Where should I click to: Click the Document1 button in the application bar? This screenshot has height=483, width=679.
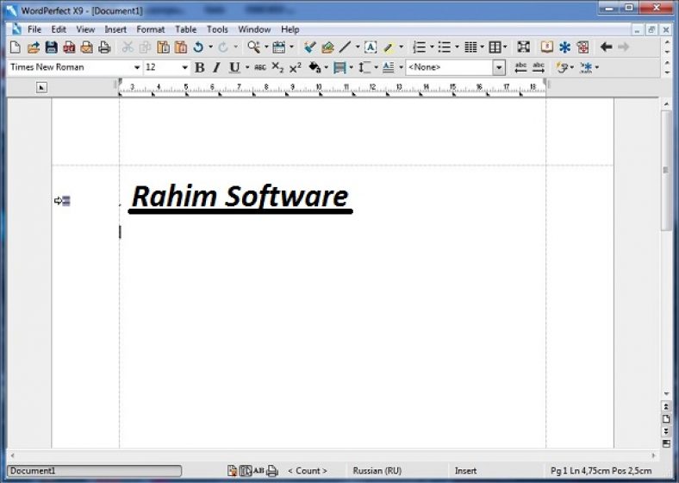pos(95,471)
